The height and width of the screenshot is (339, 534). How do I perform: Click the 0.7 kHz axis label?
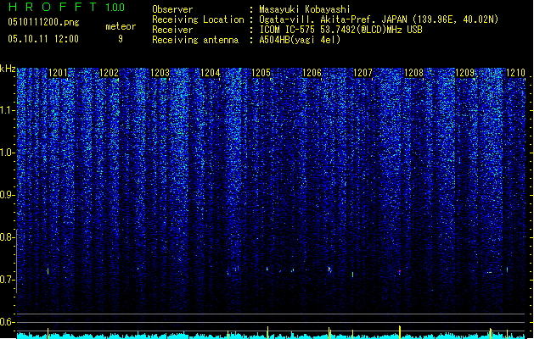7,280
